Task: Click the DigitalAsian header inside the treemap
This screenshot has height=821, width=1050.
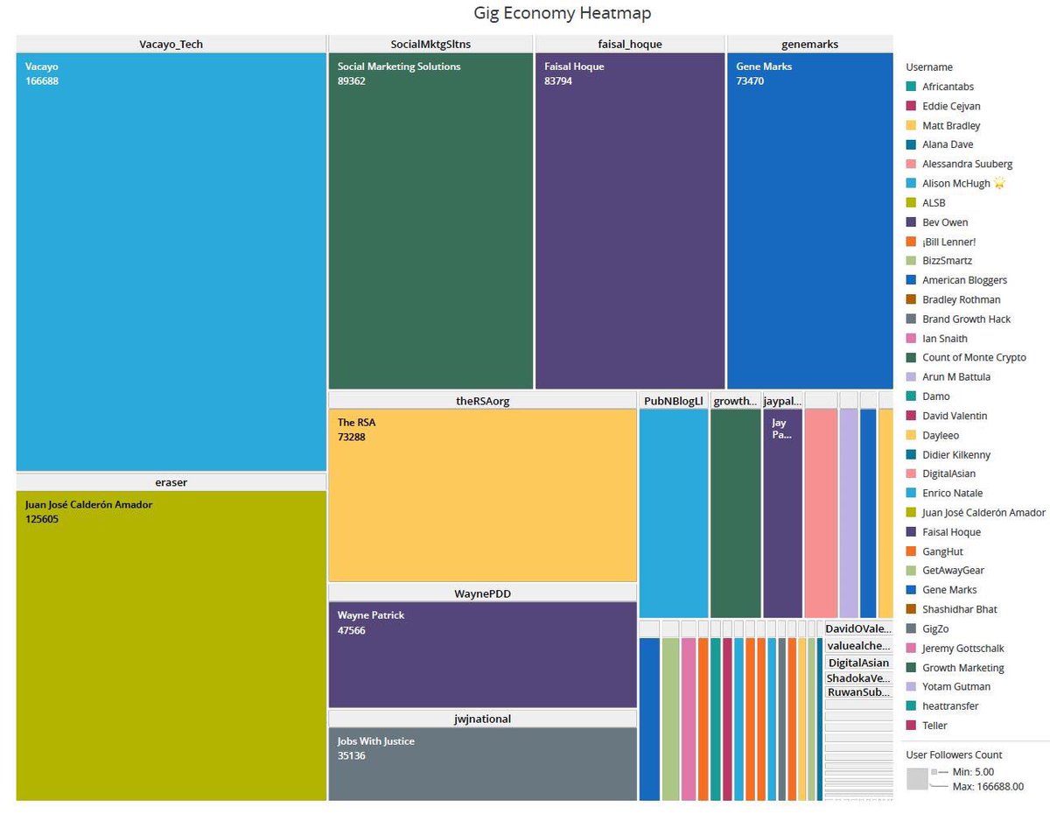Action: point(858,663)
